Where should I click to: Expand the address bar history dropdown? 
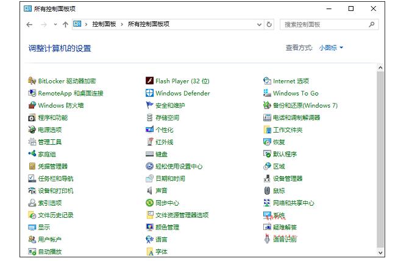point(259,24)
